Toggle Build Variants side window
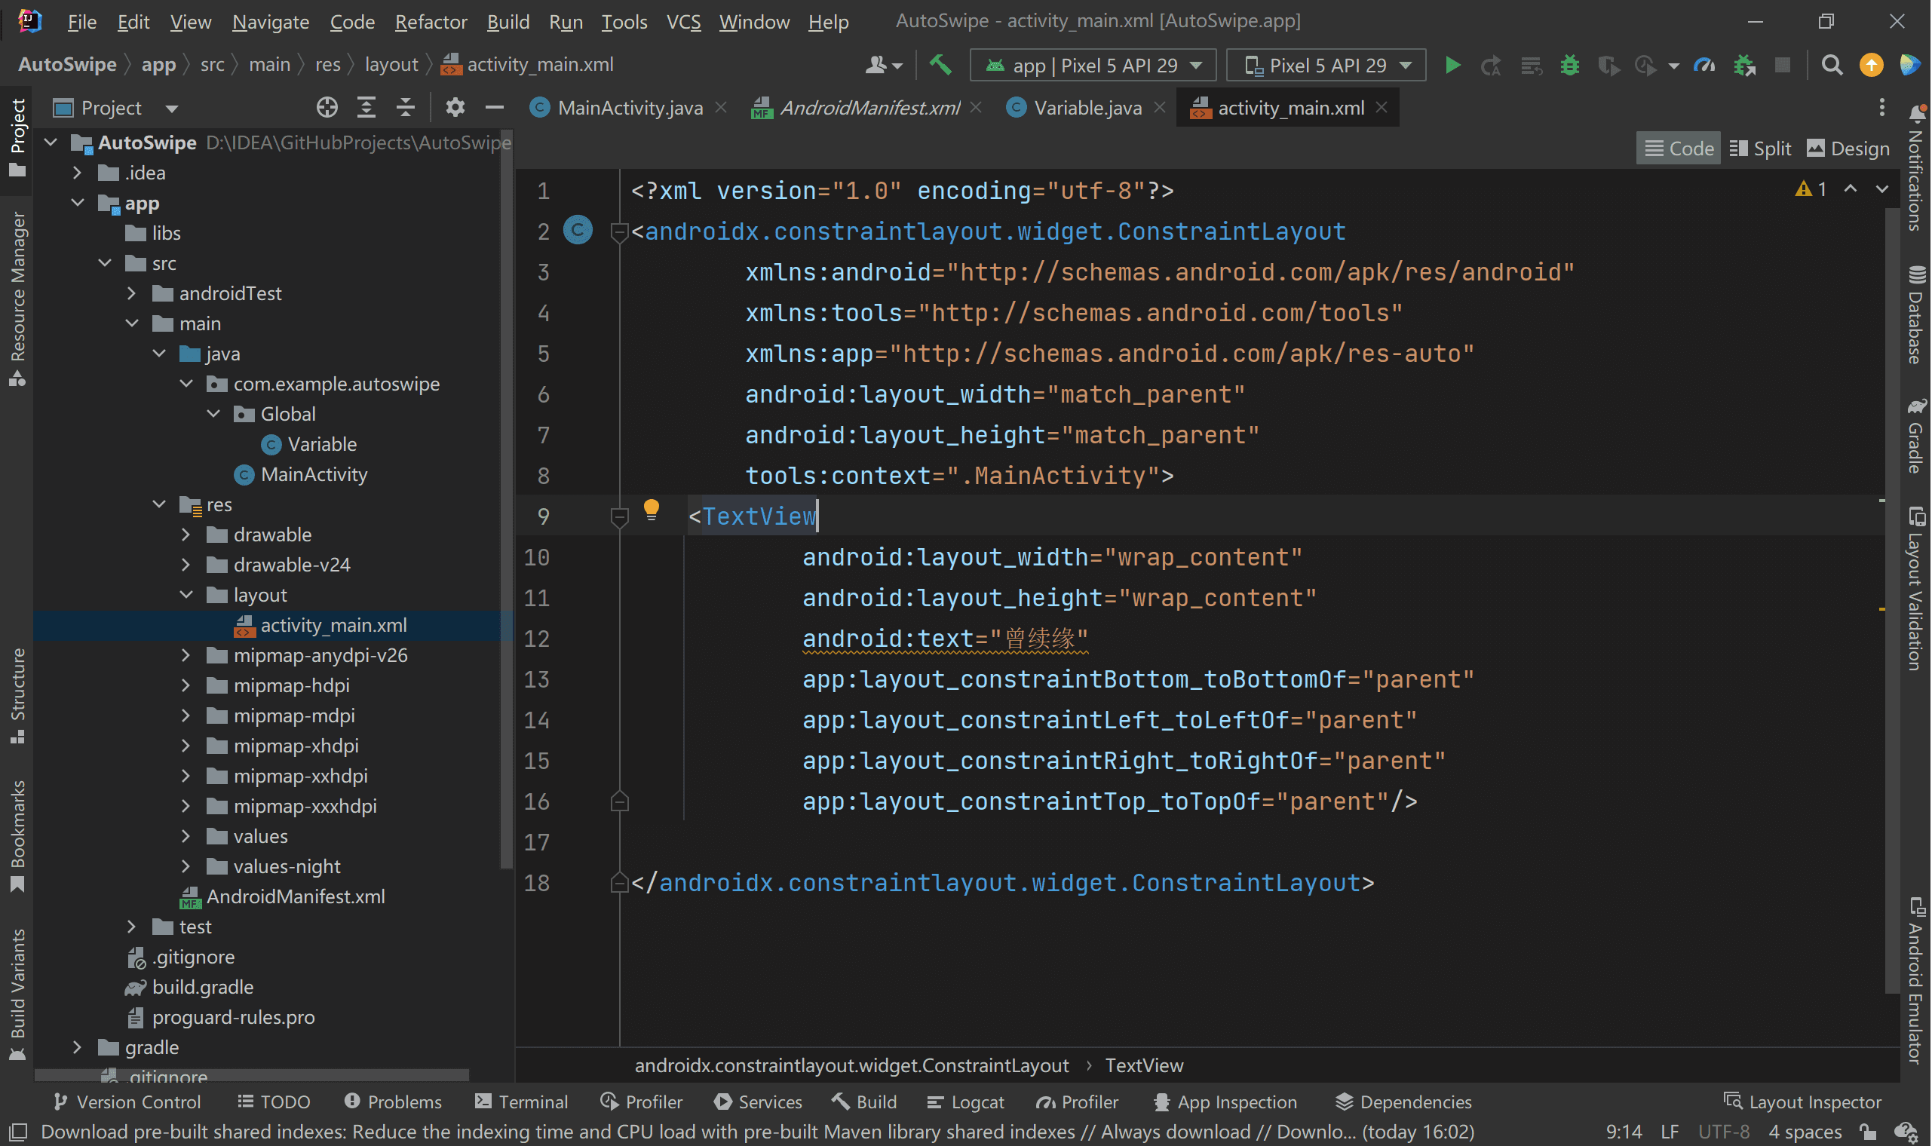 pos(17,994)
